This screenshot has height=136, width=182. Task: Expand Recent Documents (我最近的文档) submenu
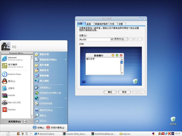coord(51,60)
